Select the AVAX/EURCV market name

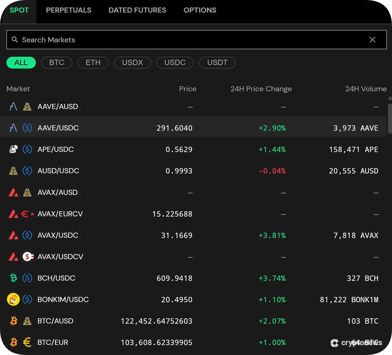[60, 214]
